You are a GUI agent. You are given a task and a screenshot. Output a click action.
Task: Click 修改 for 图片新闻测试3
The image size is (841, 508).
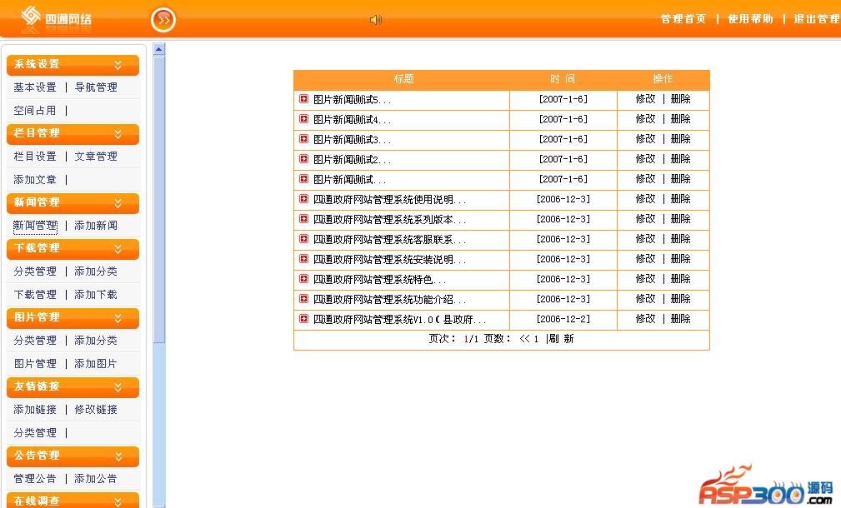click(x=645, y=139)
